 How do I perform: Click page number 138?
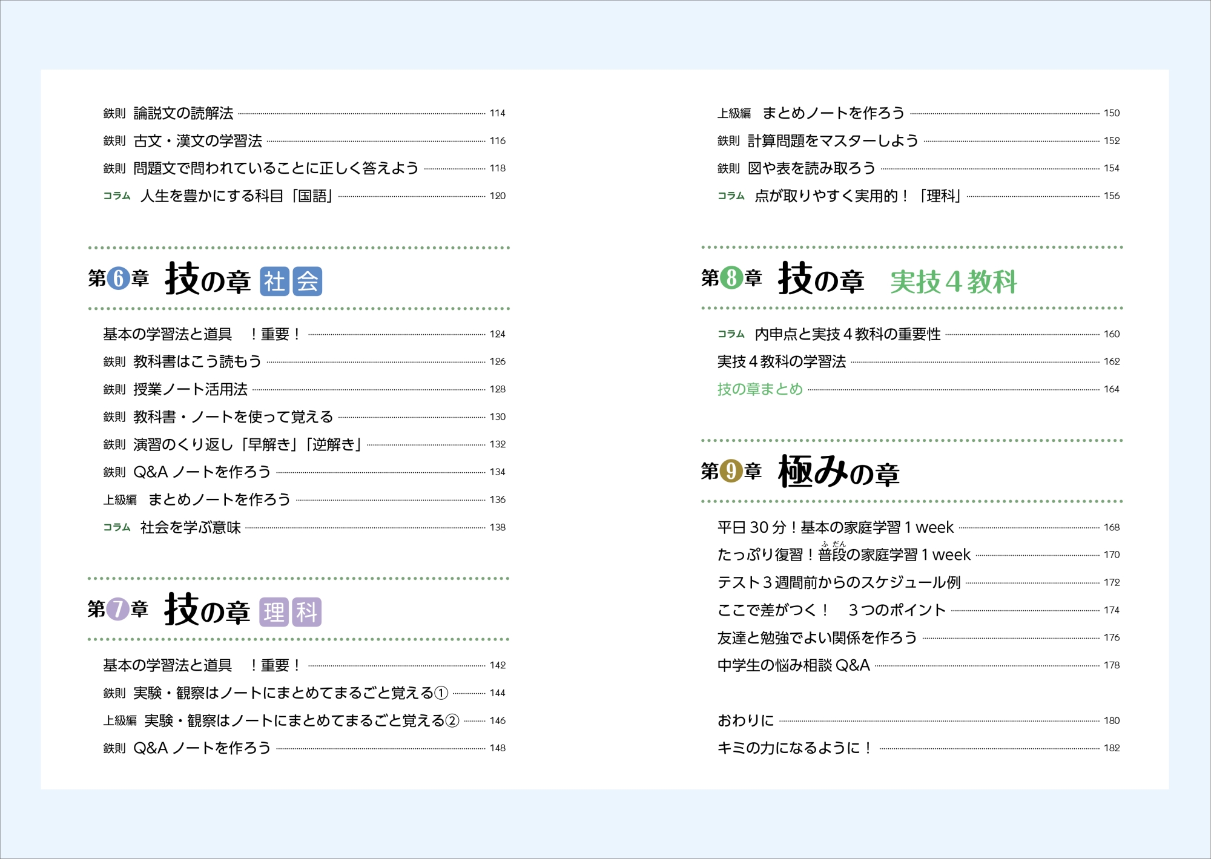(498, 528)
